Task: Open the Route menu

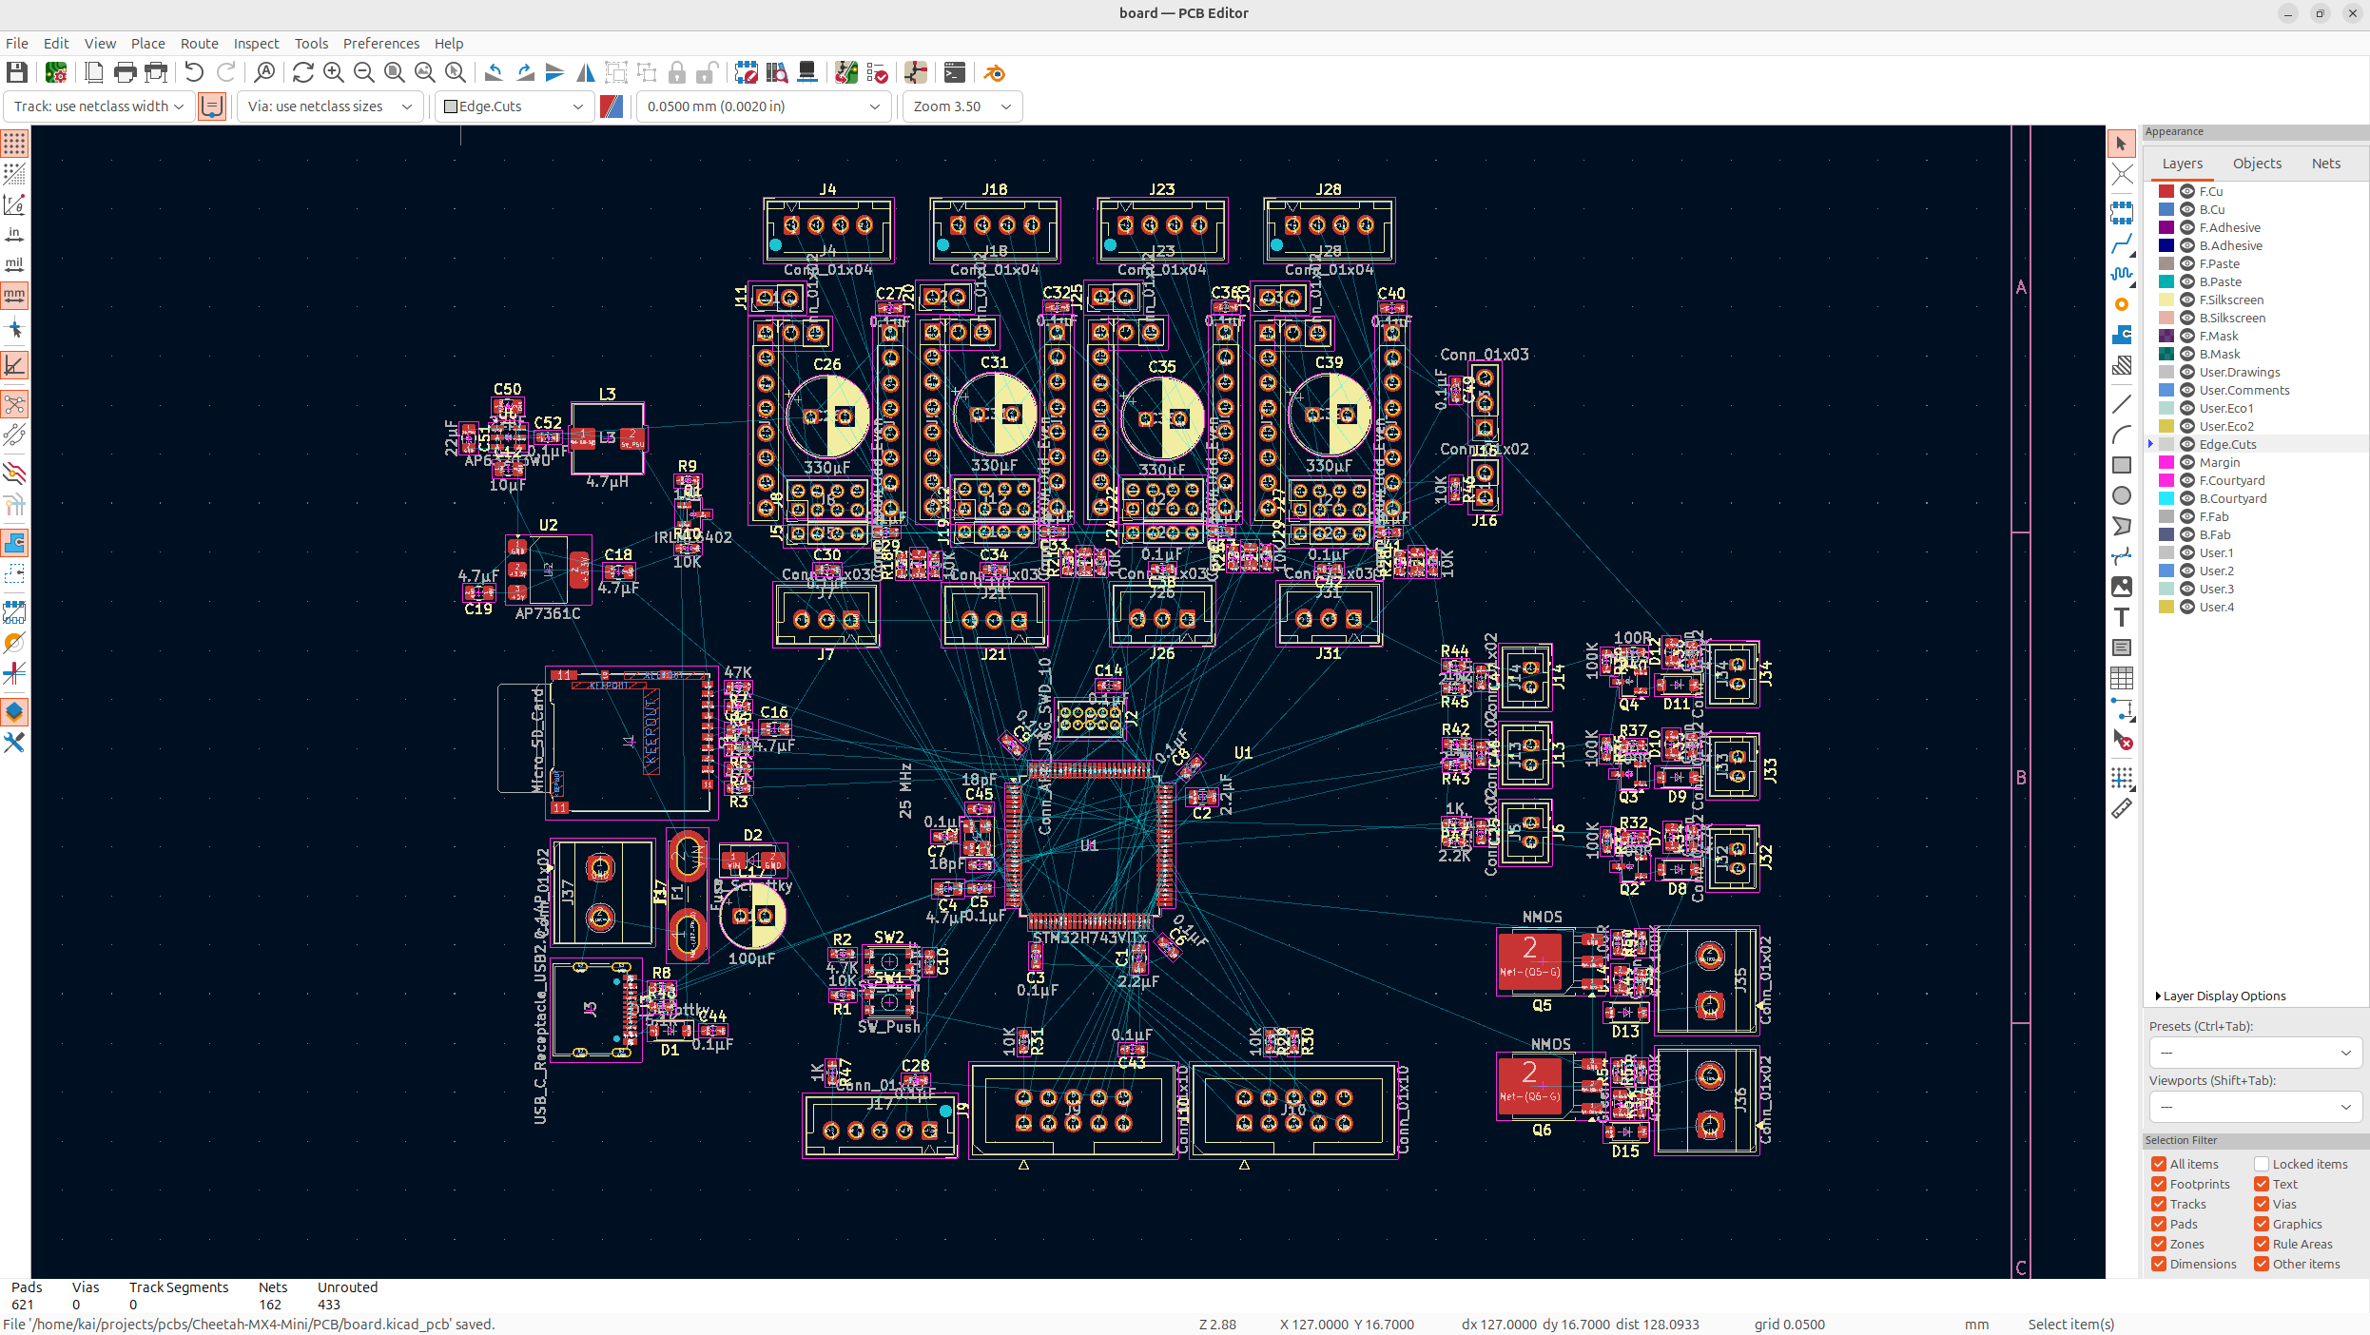Action: pos(199,43)
